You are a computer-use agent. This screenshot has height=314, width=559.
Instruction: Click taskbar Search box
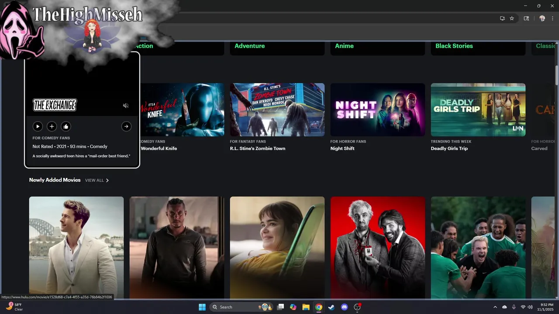click(242, 307)
